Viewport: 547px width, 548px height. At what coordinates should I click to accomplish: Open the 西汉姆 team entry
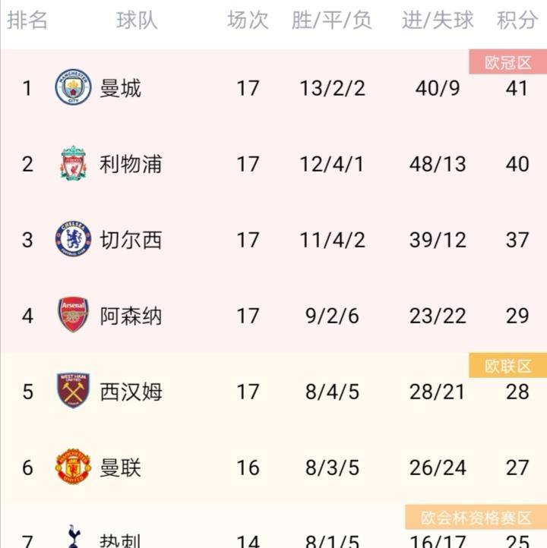click(x=131, y=392)
